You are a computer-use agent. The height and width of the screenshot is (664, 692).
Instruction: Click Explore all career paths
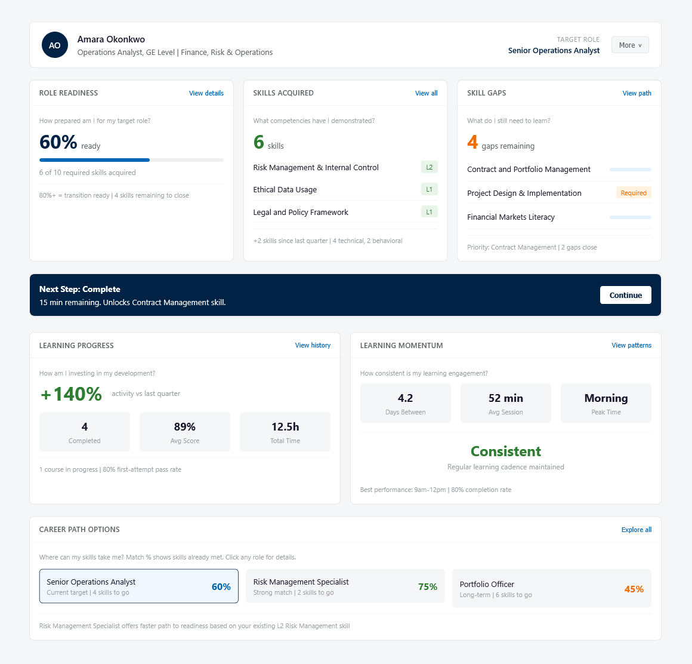tap(636, 530)
